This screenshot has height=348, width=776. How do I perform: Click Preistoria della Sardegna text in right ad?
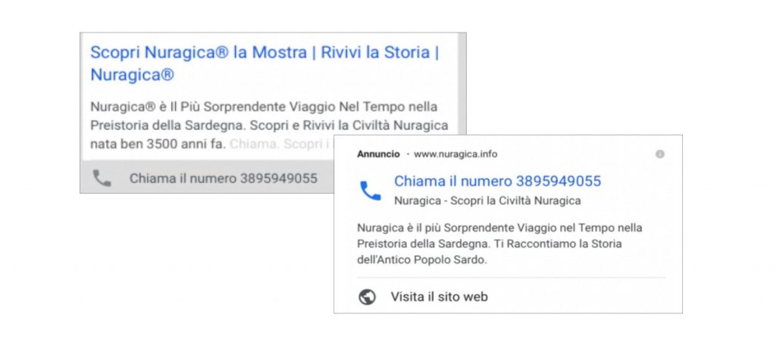(423, 244)
